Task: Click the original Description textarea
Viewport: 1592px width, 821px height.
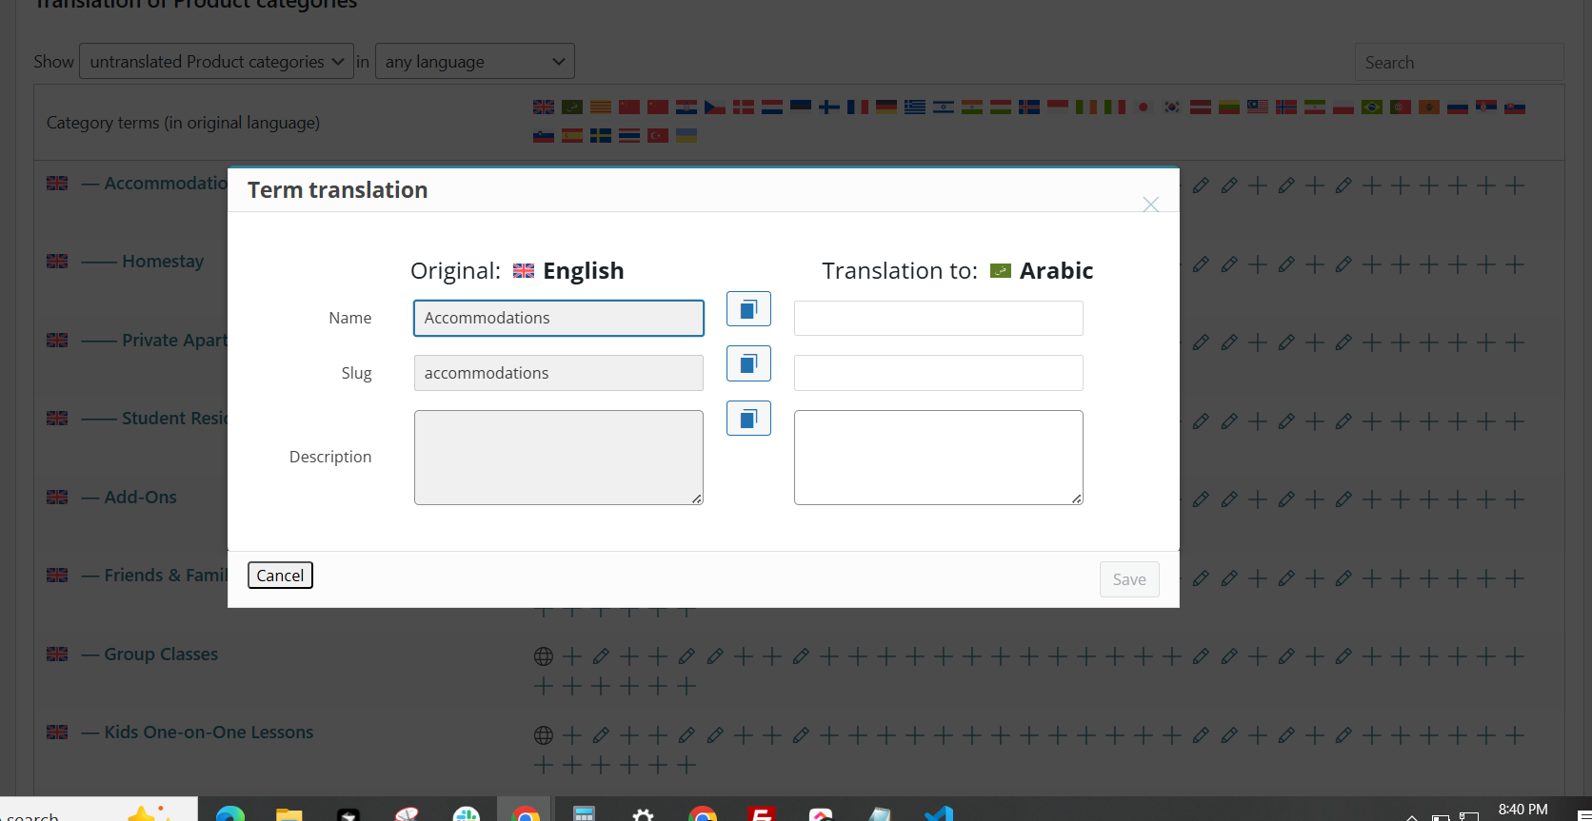Action: [559, 458]
